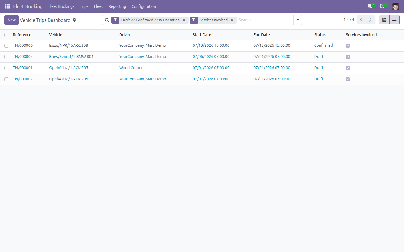Sort by the Reference column header

pyautogui.click(x=22, y=35)
